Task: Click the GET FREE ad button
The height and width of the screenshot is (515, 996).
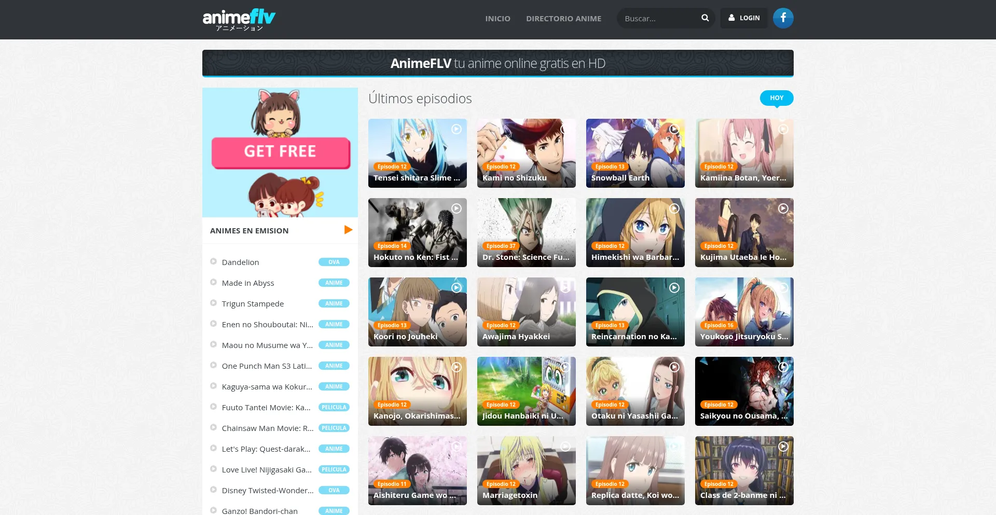Action: (281, 152)
